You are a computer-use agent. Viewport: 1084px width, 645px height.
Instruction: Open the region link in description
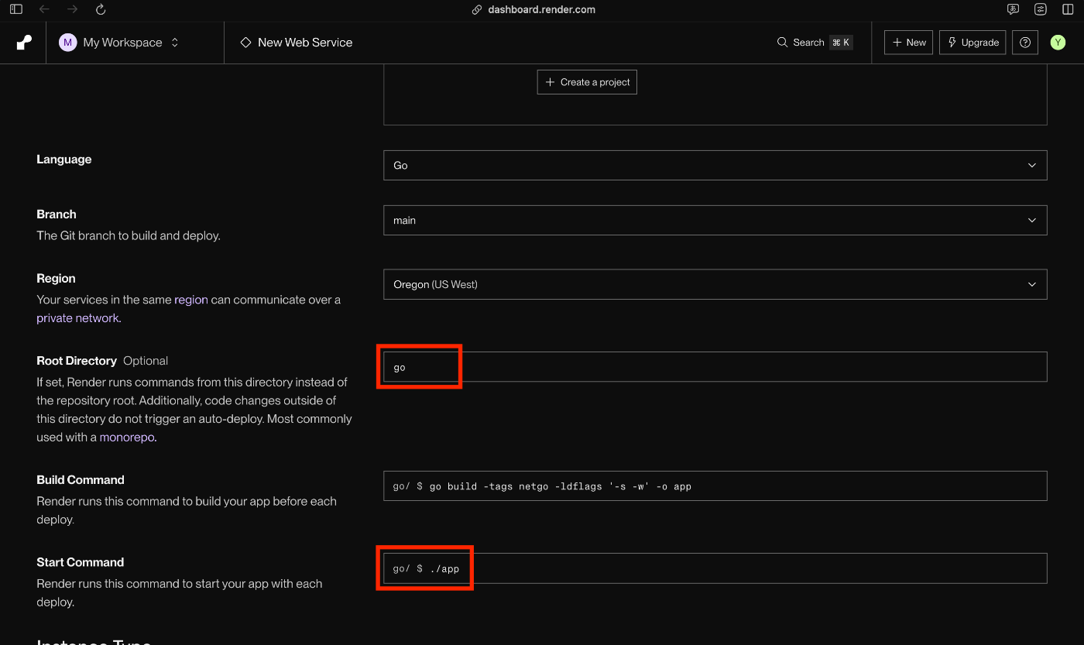(191, 300)
